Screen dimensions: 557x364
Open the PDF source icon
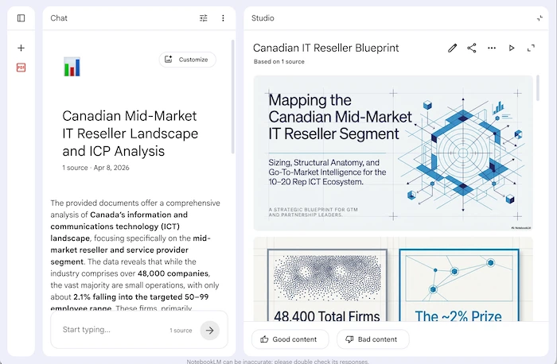point(21,68)
